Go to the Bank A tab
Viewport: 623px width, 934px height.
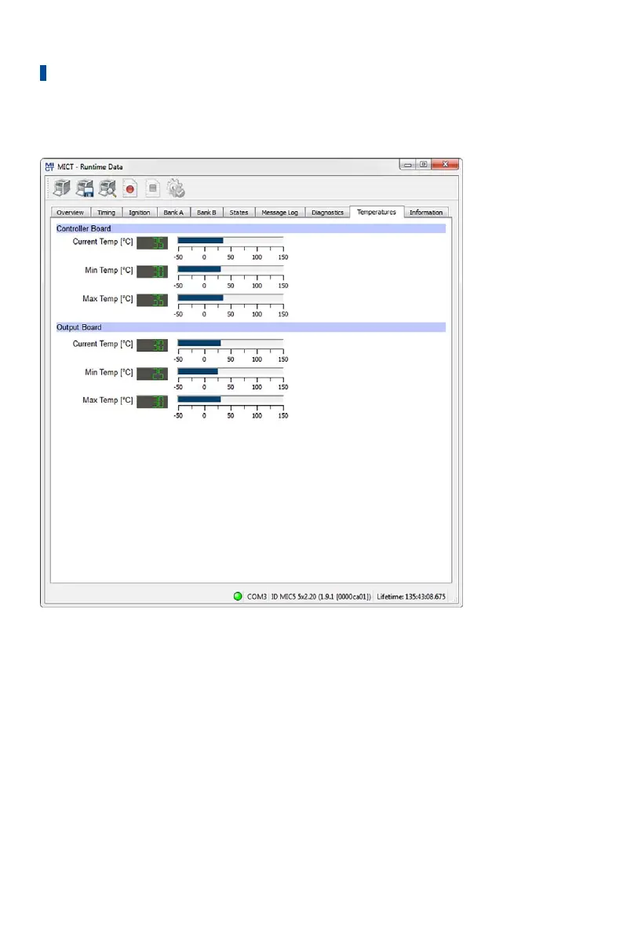(173, 213)
